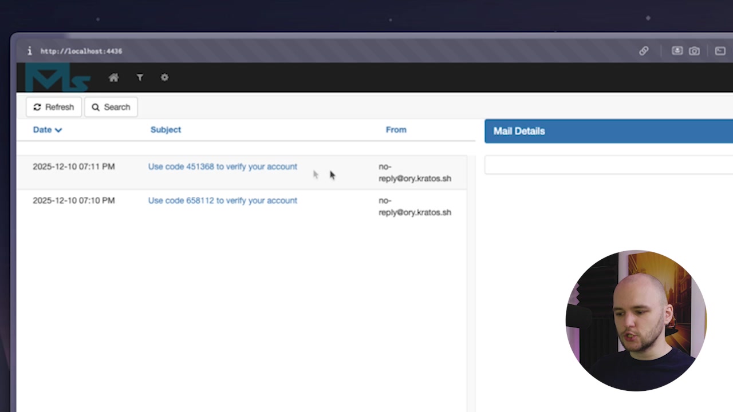Open email with code 658112
This screenshot has width=733, height=412.
222,200
